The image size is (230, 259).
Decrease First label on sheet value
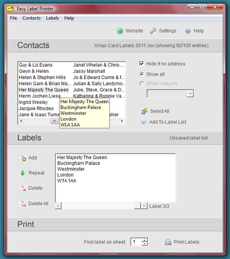145,244
